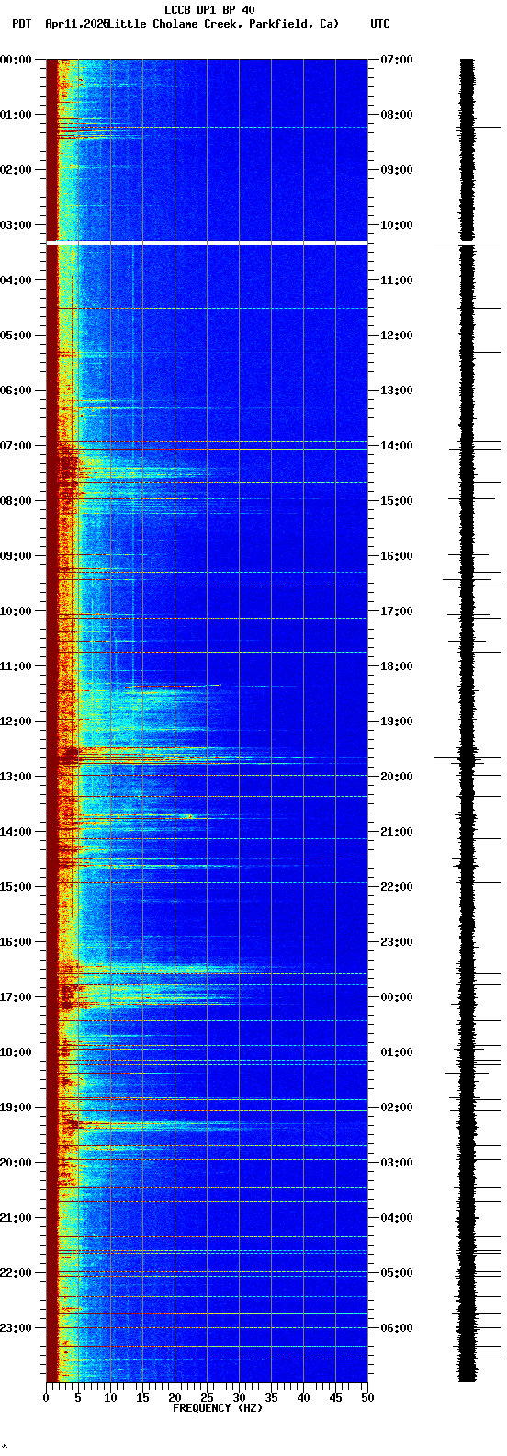The image size is (507, 1456).
Task: Click the 25 Hz frequency tick label
Action: (207, 1398)
